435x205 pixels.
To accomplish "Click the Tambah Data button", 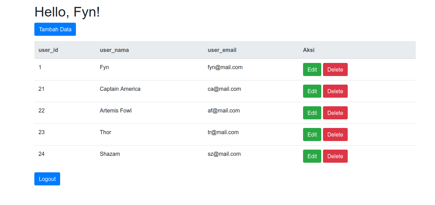I will (x=55, y=29).
